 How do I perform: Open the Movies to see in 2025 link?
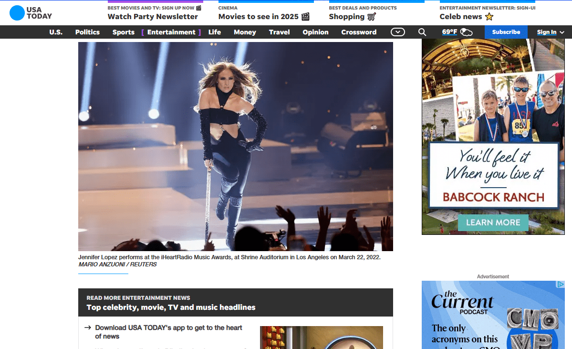pyautogui.click(x=258, y=16)
